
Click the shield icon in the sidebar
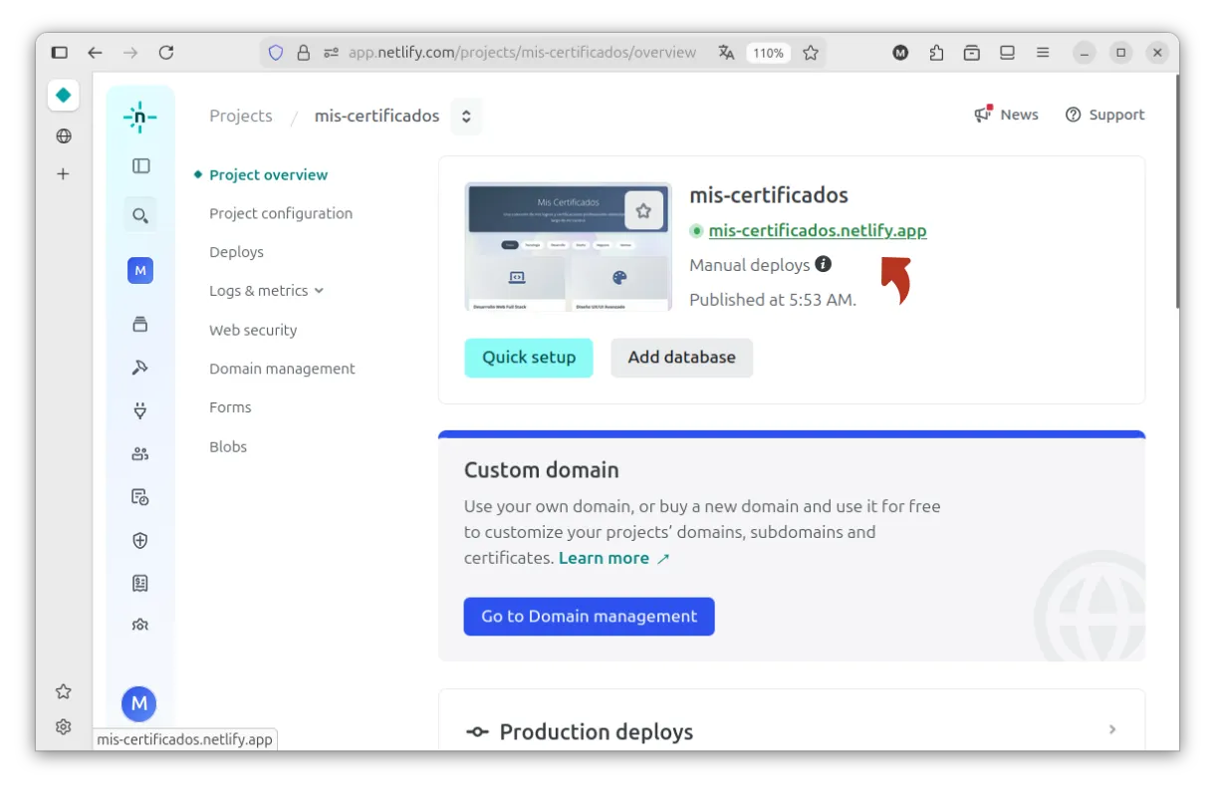140,541
